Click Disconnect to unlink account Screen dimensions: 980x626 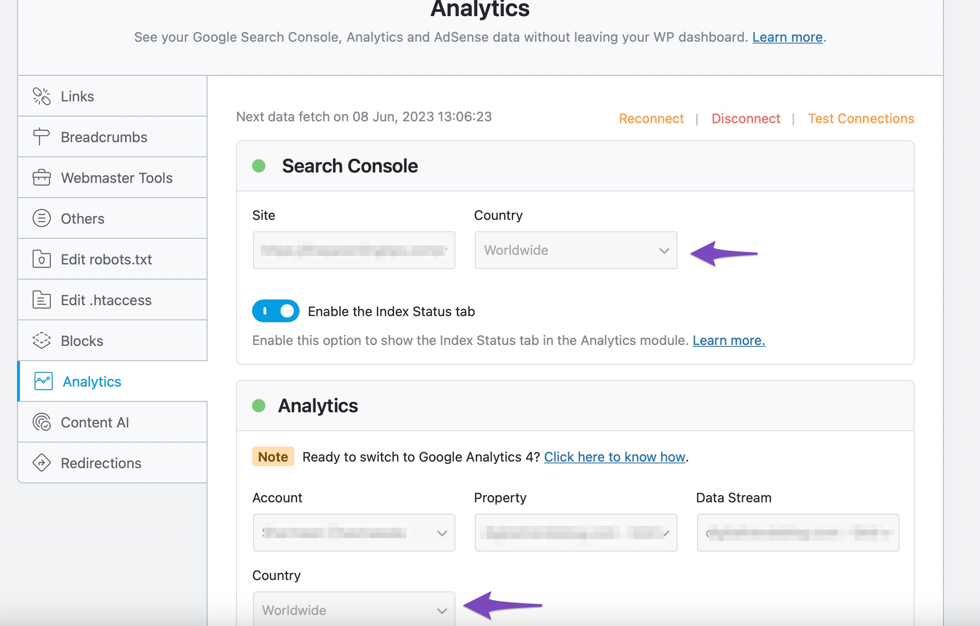pos(746,118)
